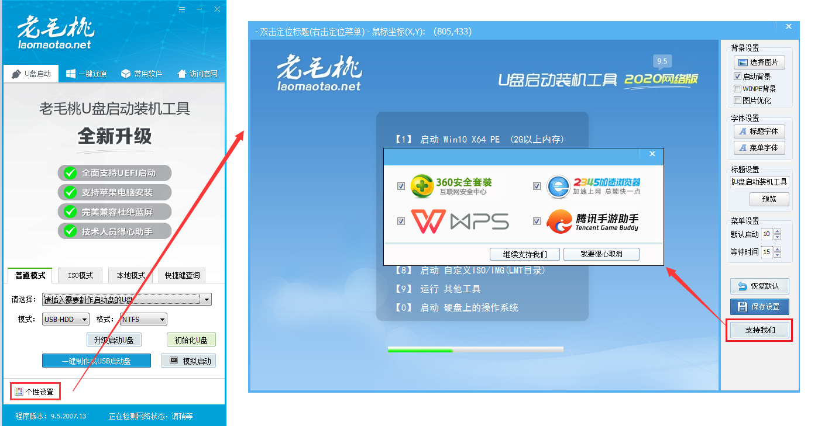The image size is (818, 426).
Task: Click the 腾讯手游助手 logo icon
Action: 559,221
